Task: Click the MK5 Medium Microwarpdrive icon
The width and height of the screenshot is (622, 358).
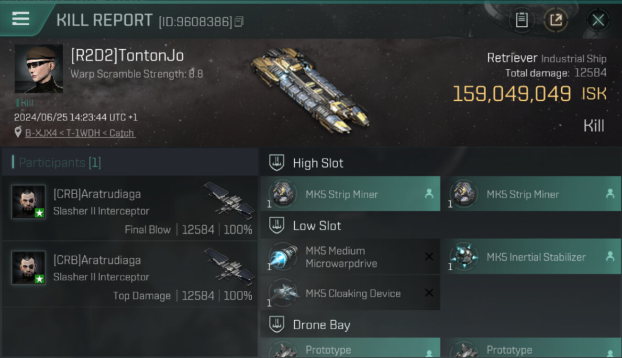Action: point(282,257)
